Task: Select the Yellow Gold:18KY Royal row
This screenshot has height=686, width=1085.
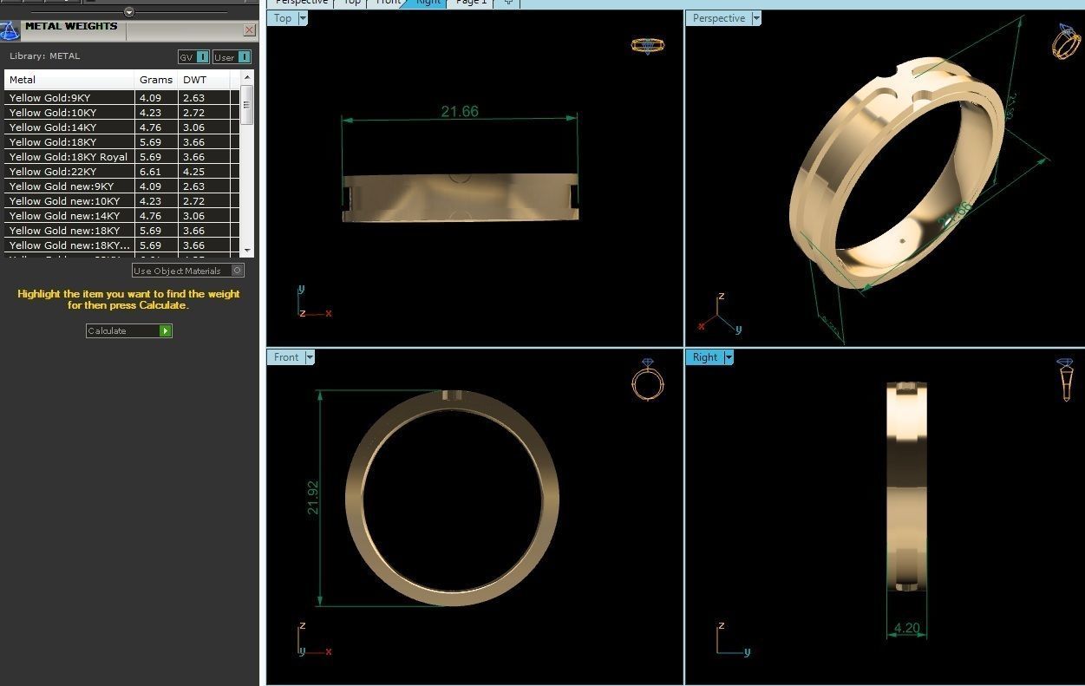Action: [x=121, y=157]
